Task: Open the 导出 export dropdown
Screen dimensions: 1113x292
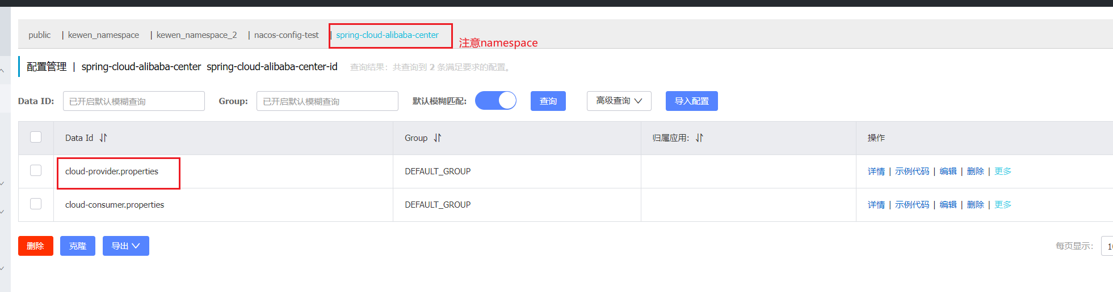Action: 126,246
